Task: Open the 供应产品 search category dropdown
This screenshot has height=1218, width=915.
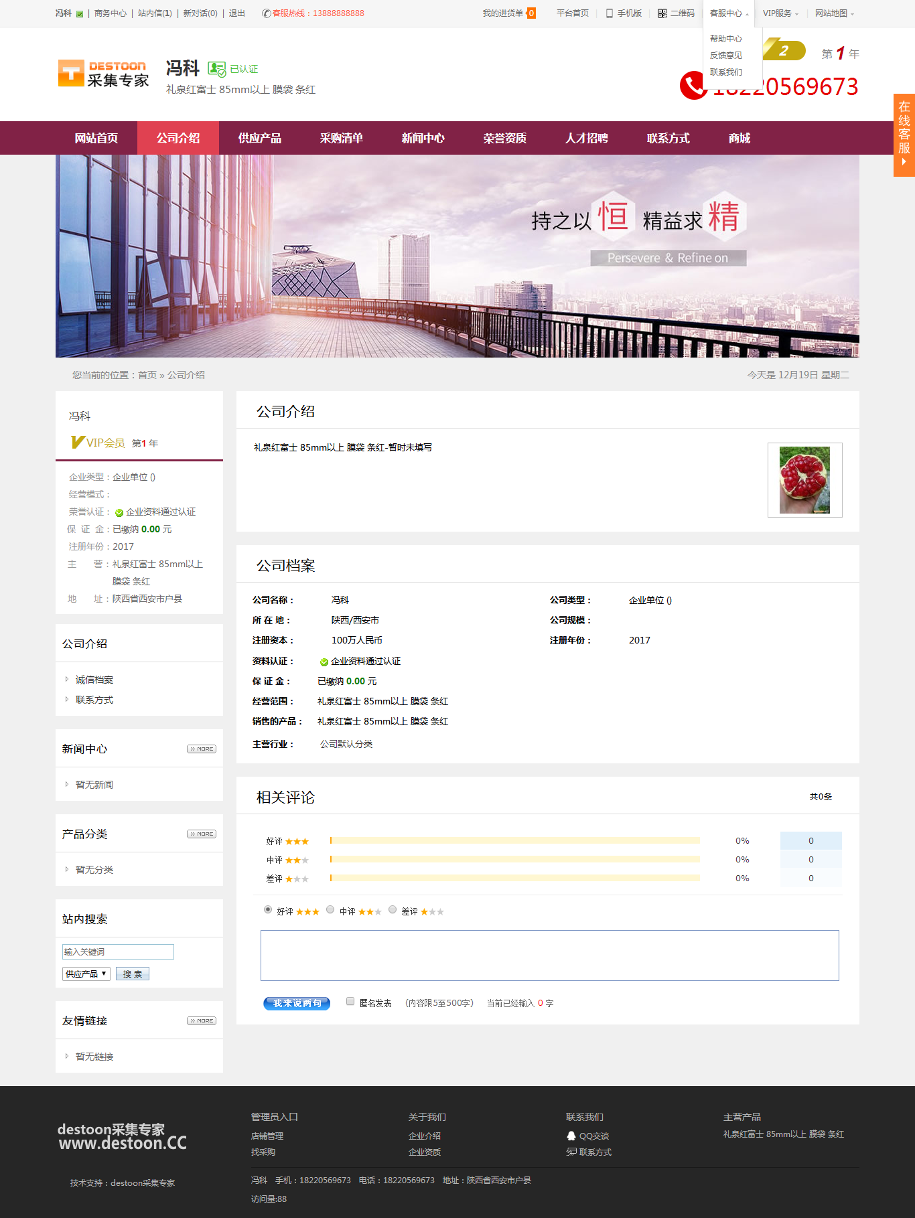Action: click(86, 974)
